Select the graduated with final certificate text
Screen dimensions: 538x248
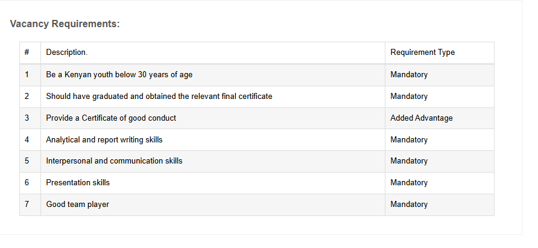pos(159,97)
